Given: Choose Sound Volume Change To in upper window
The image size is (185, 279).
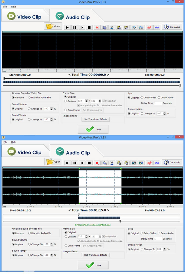Looking at the screenshot, I should tap(35, 109).
